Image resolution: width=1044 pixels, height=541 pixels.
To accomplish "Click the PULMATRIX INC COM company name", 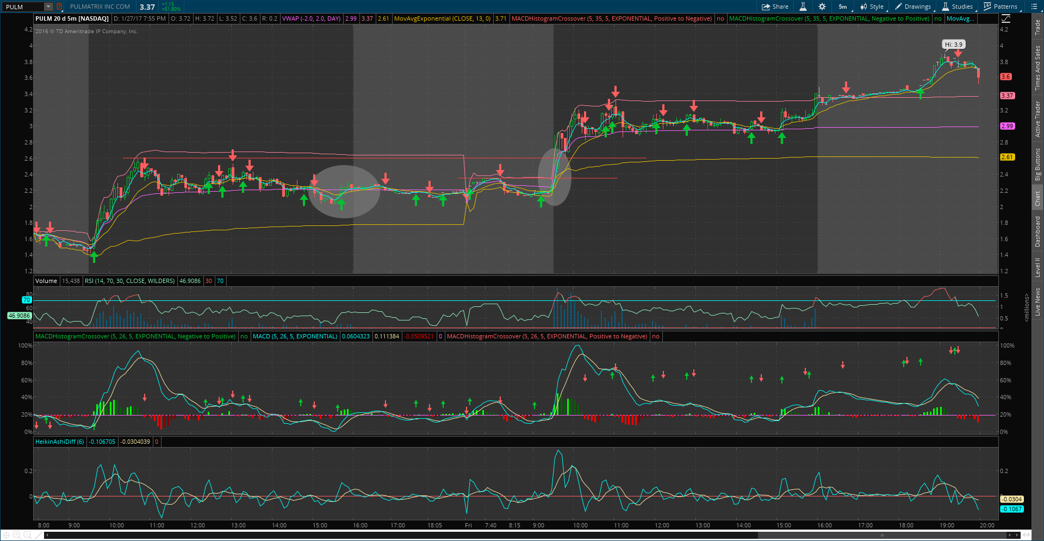I will 100,7.
